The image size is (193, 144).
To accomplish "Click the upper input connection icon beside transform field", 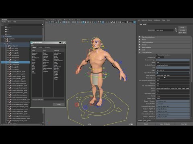I will point(176,29).
